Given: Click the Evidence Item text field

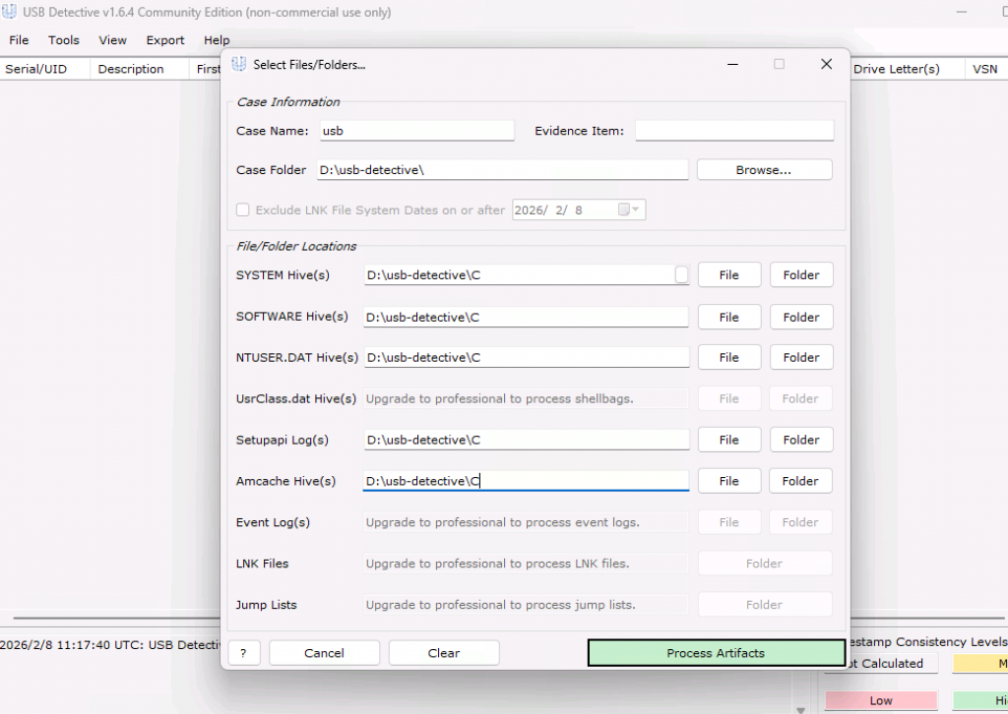Looking at the screenshot, I should (x=734, y=131).
